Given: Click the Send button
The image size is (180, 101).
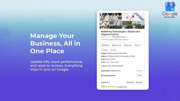Looking at the screenshot, I should click(x=139, y=75).
